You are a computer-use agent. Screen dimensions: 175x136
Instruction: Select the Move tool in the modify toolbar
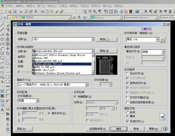pos(8,49)
